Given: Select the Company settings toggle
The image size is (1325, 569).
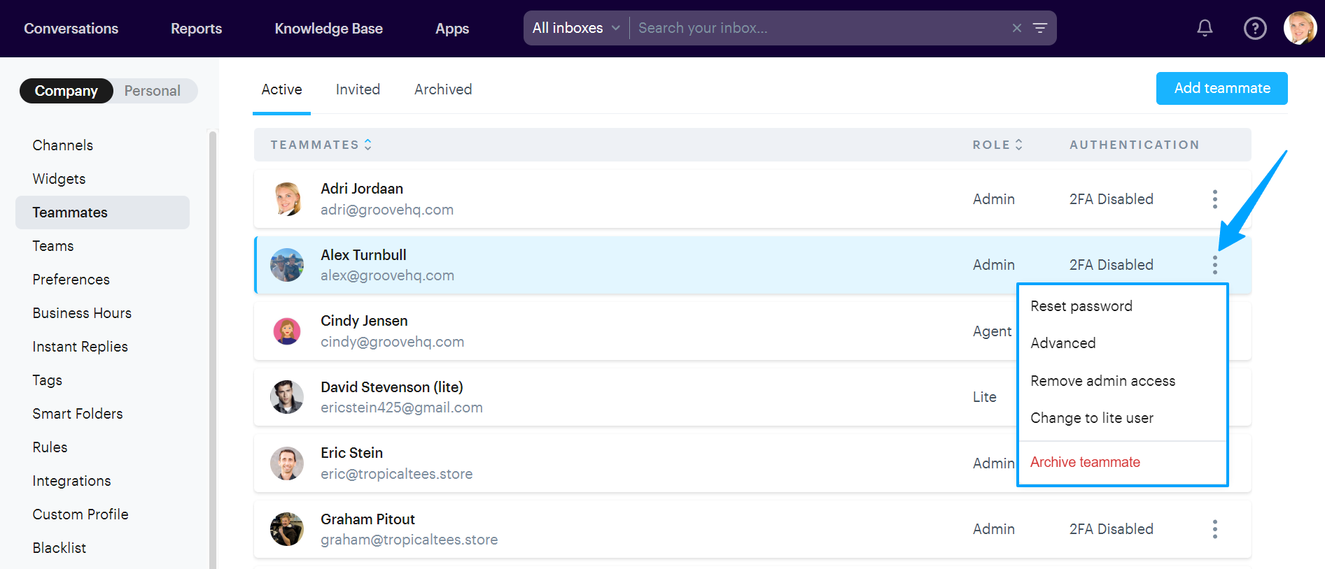Looking at the screenshot, I should pyautogui.click(x=66, y=91).
